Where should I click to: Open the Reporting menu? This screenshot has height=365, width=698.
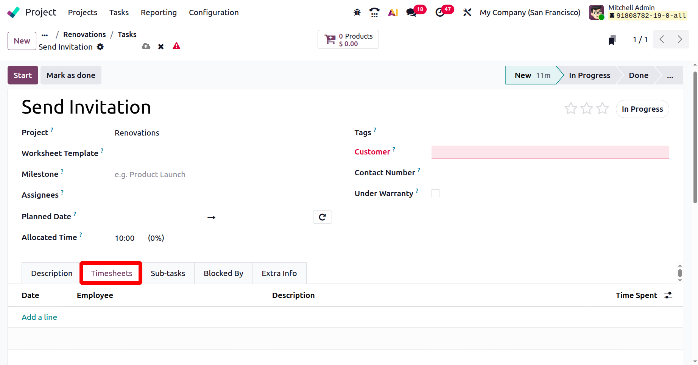coord(159,12)
